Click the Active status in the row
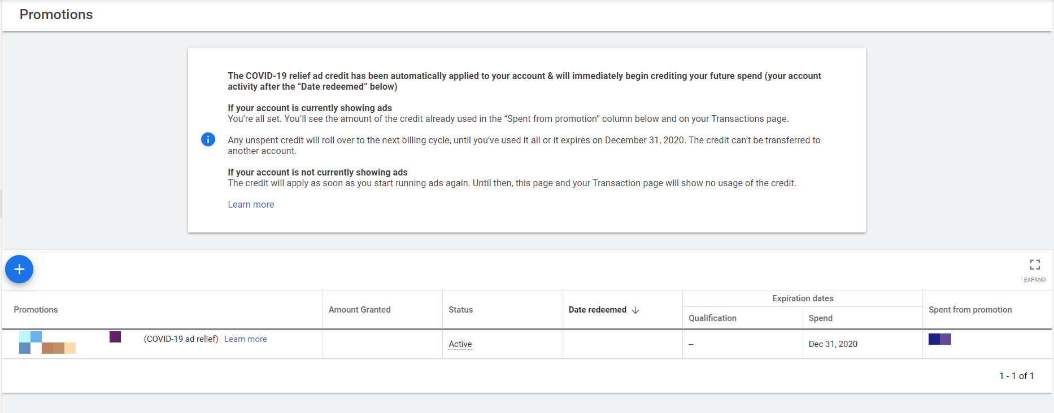The image size is (1054, 413). tap(460, 344)
